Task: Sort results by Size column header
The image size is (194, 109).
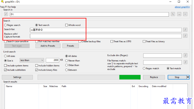Action: tap(44, 86)
